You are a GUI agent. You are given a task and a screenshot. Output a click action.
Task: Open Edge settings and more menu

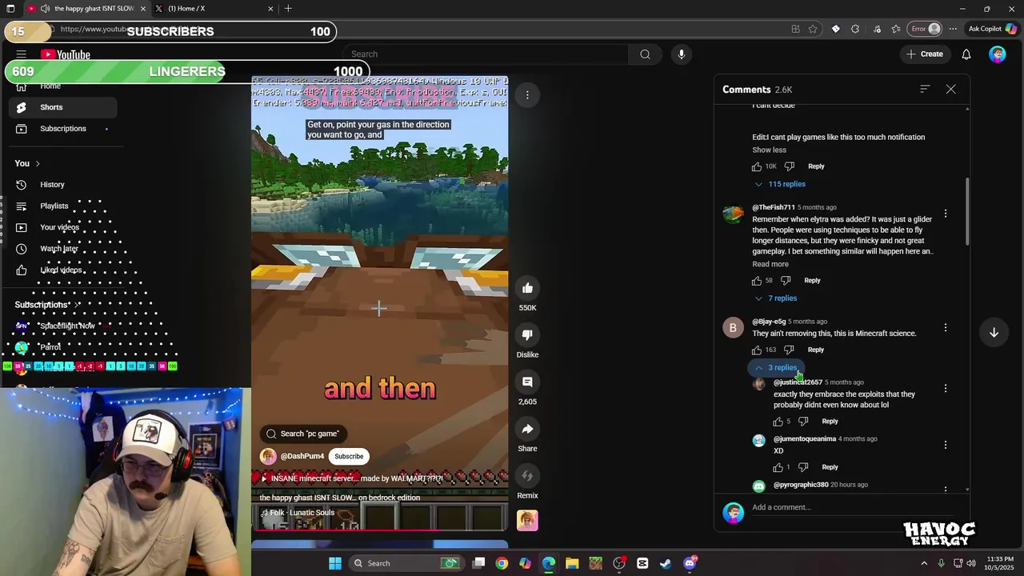click(x=953, y=29)
